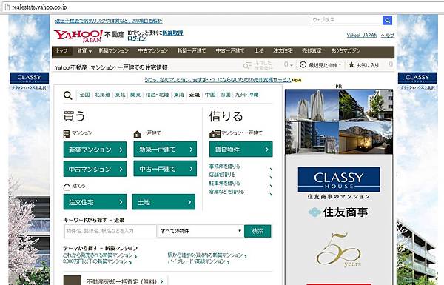
Task: Open the 店舗を借りる link
Action: (222, 175)
